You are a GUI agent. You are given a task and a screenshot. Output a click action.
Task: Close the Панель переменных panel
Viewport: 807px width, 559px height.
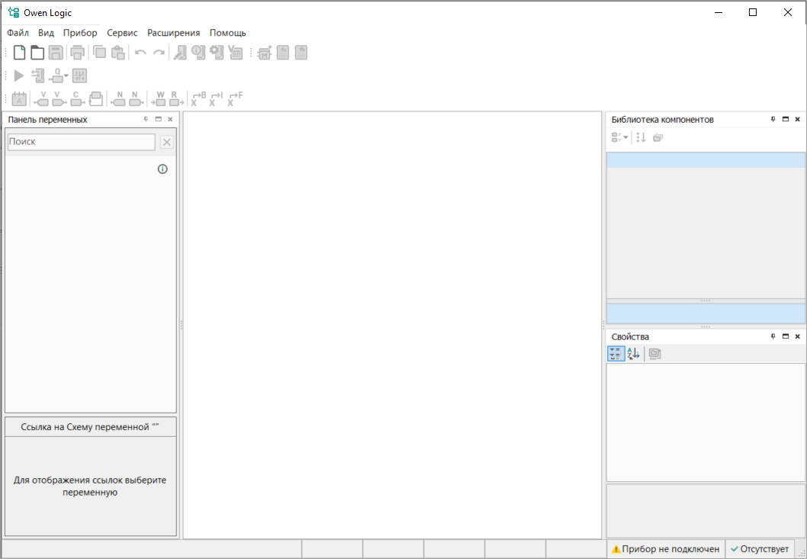click(170, 120)
